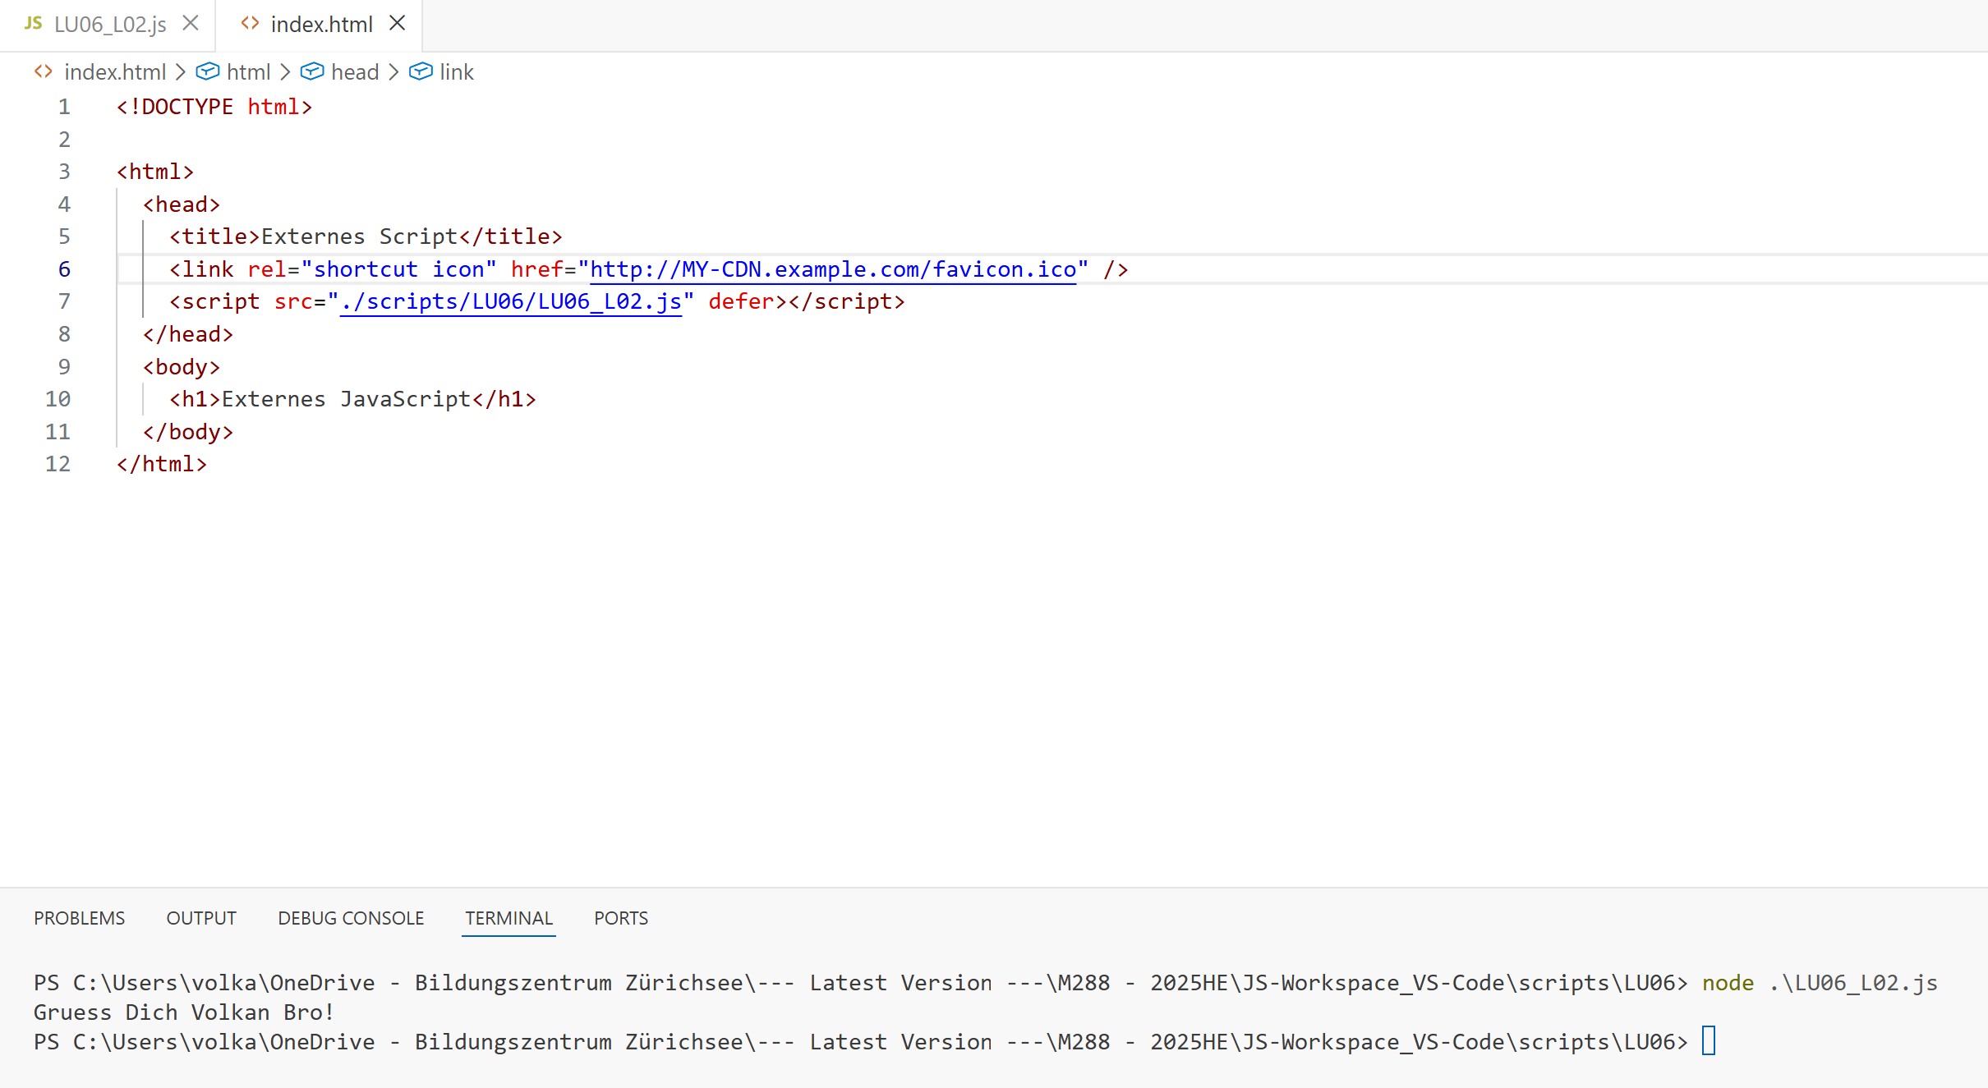Open the breadcrumb chevron after html

(x=285, y=72)
